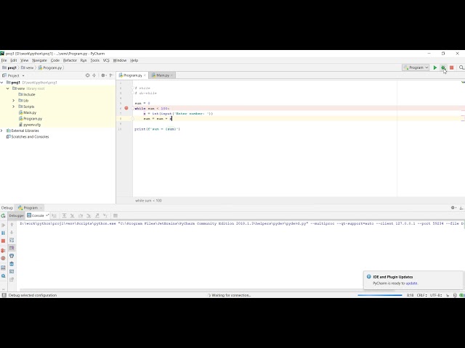Image resolution: width=465 pixels, height=348 pixels.
Task: Stop debugging with the red square in the debug sidebar
Action: (3, 241)
